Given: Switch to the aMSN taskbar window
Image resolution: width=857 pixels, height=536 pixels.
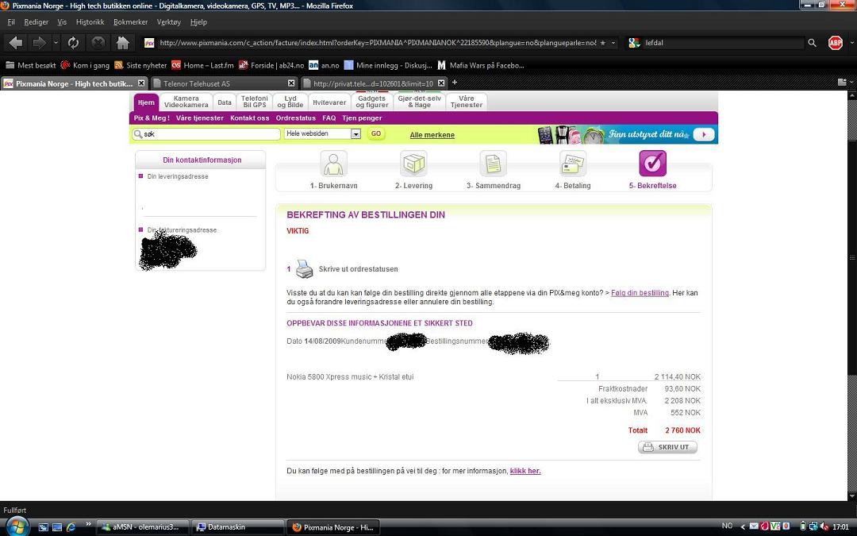Looking at the screenshot, I should tap(143, 527).
